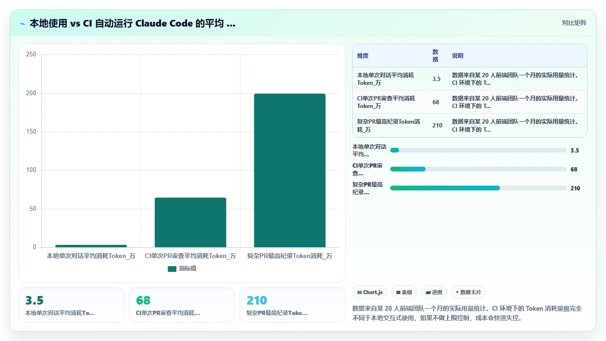Click the 复杂PR最高纪录 progress bar
The width and height of the screenshot is (606, 341).
tap(478, 188)
